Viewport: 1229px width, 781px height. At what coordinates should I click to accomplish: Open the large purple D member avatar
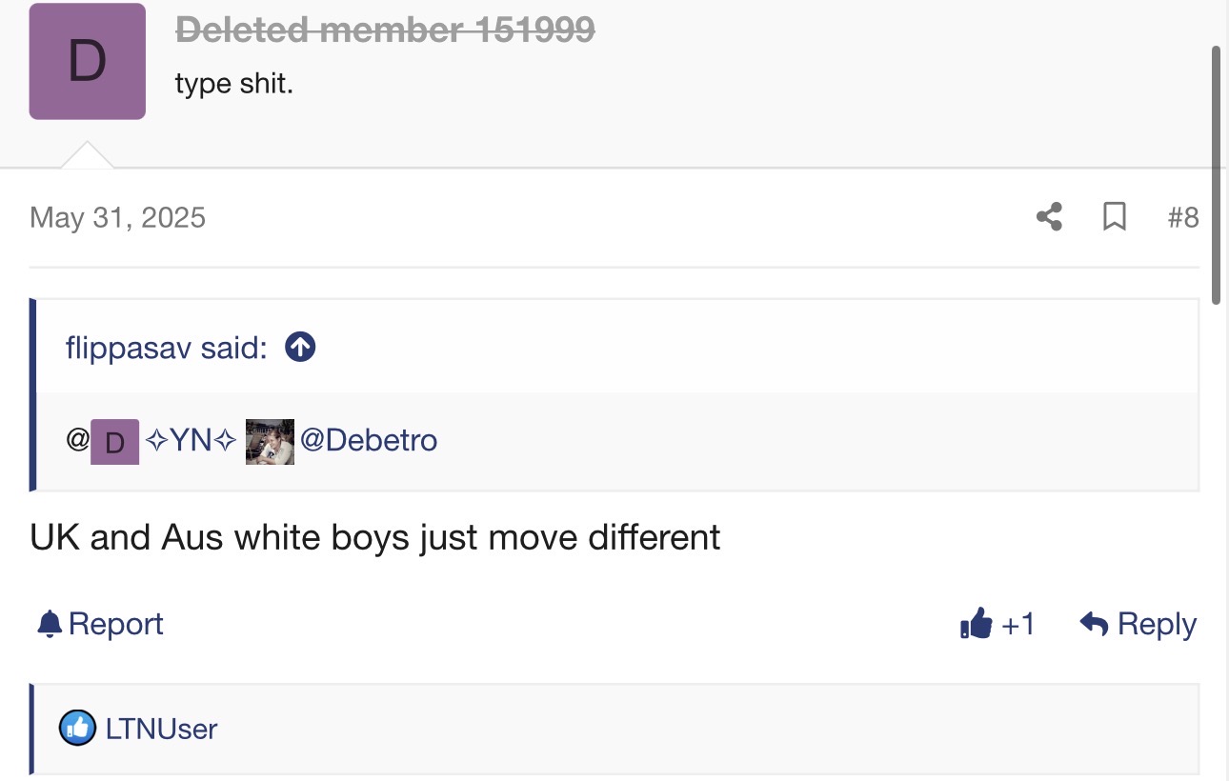coord(88,61)
